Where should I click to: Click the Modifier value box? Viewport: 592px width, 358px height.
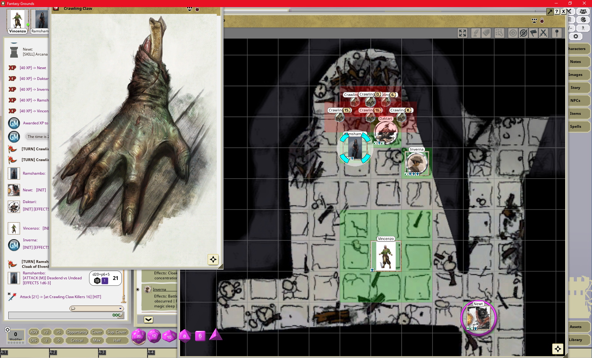click(15, 336)
